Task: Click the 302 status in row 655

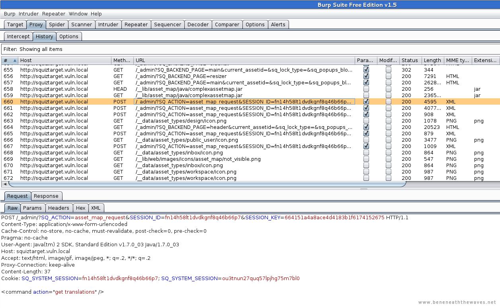Action: [406, 70]
